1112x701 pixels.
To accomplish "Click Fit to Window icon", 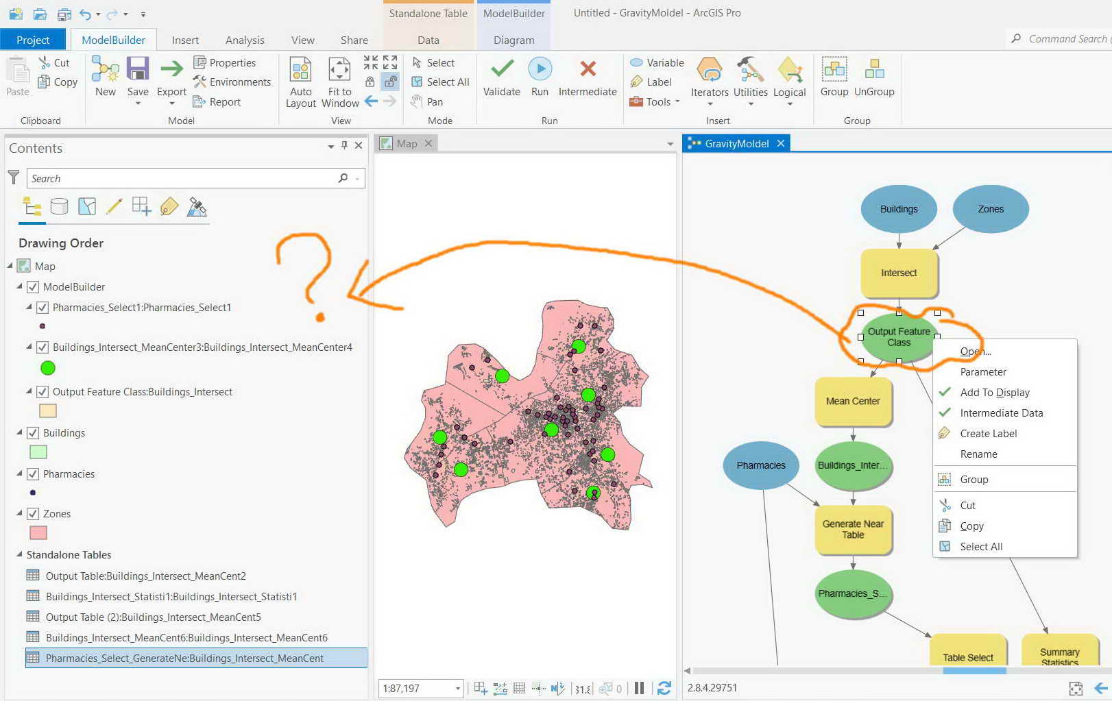I will (x=340, y=70).
